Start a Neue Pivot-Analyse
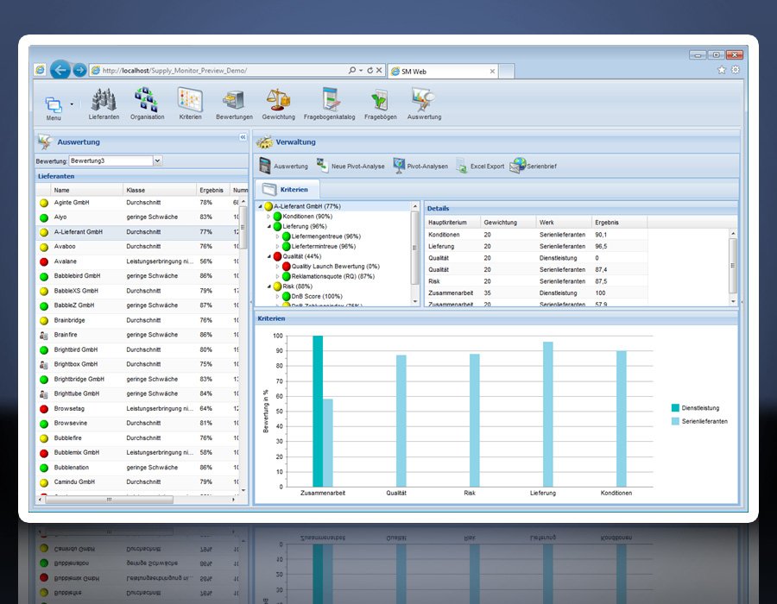The height and width of the screenshot is (604, 777). tap(351, 166)
